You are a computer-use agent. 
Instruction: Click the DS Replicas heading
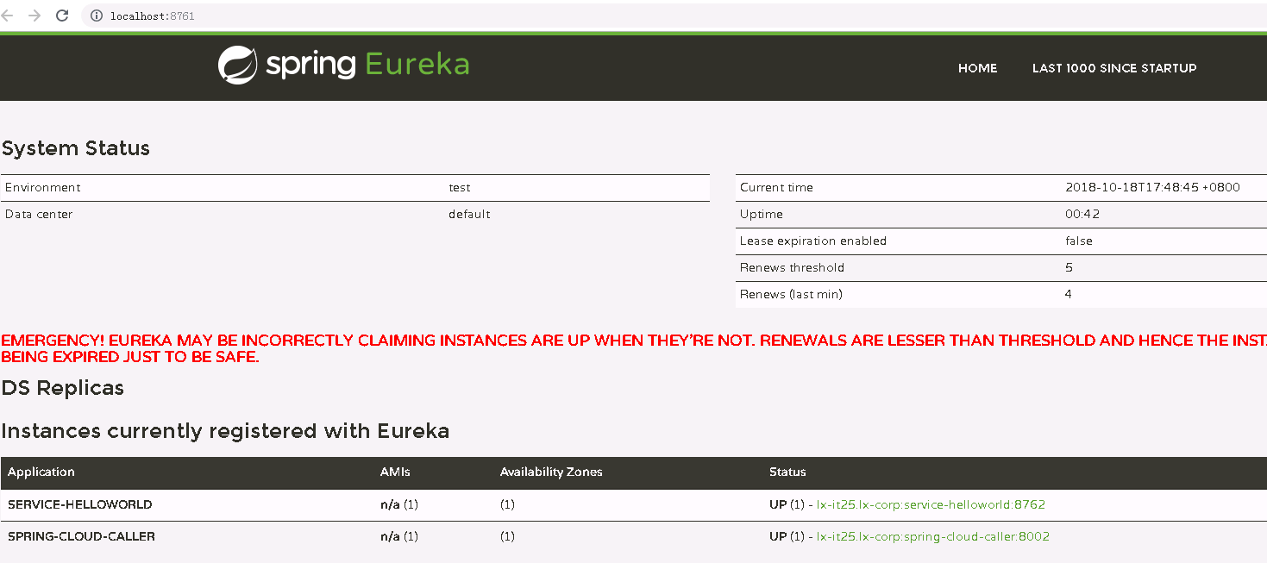[63, 388]
